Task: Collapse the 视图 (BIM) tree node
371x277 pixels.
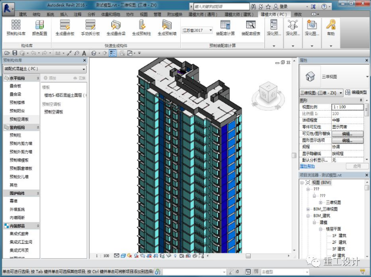Action: (302, 182)
